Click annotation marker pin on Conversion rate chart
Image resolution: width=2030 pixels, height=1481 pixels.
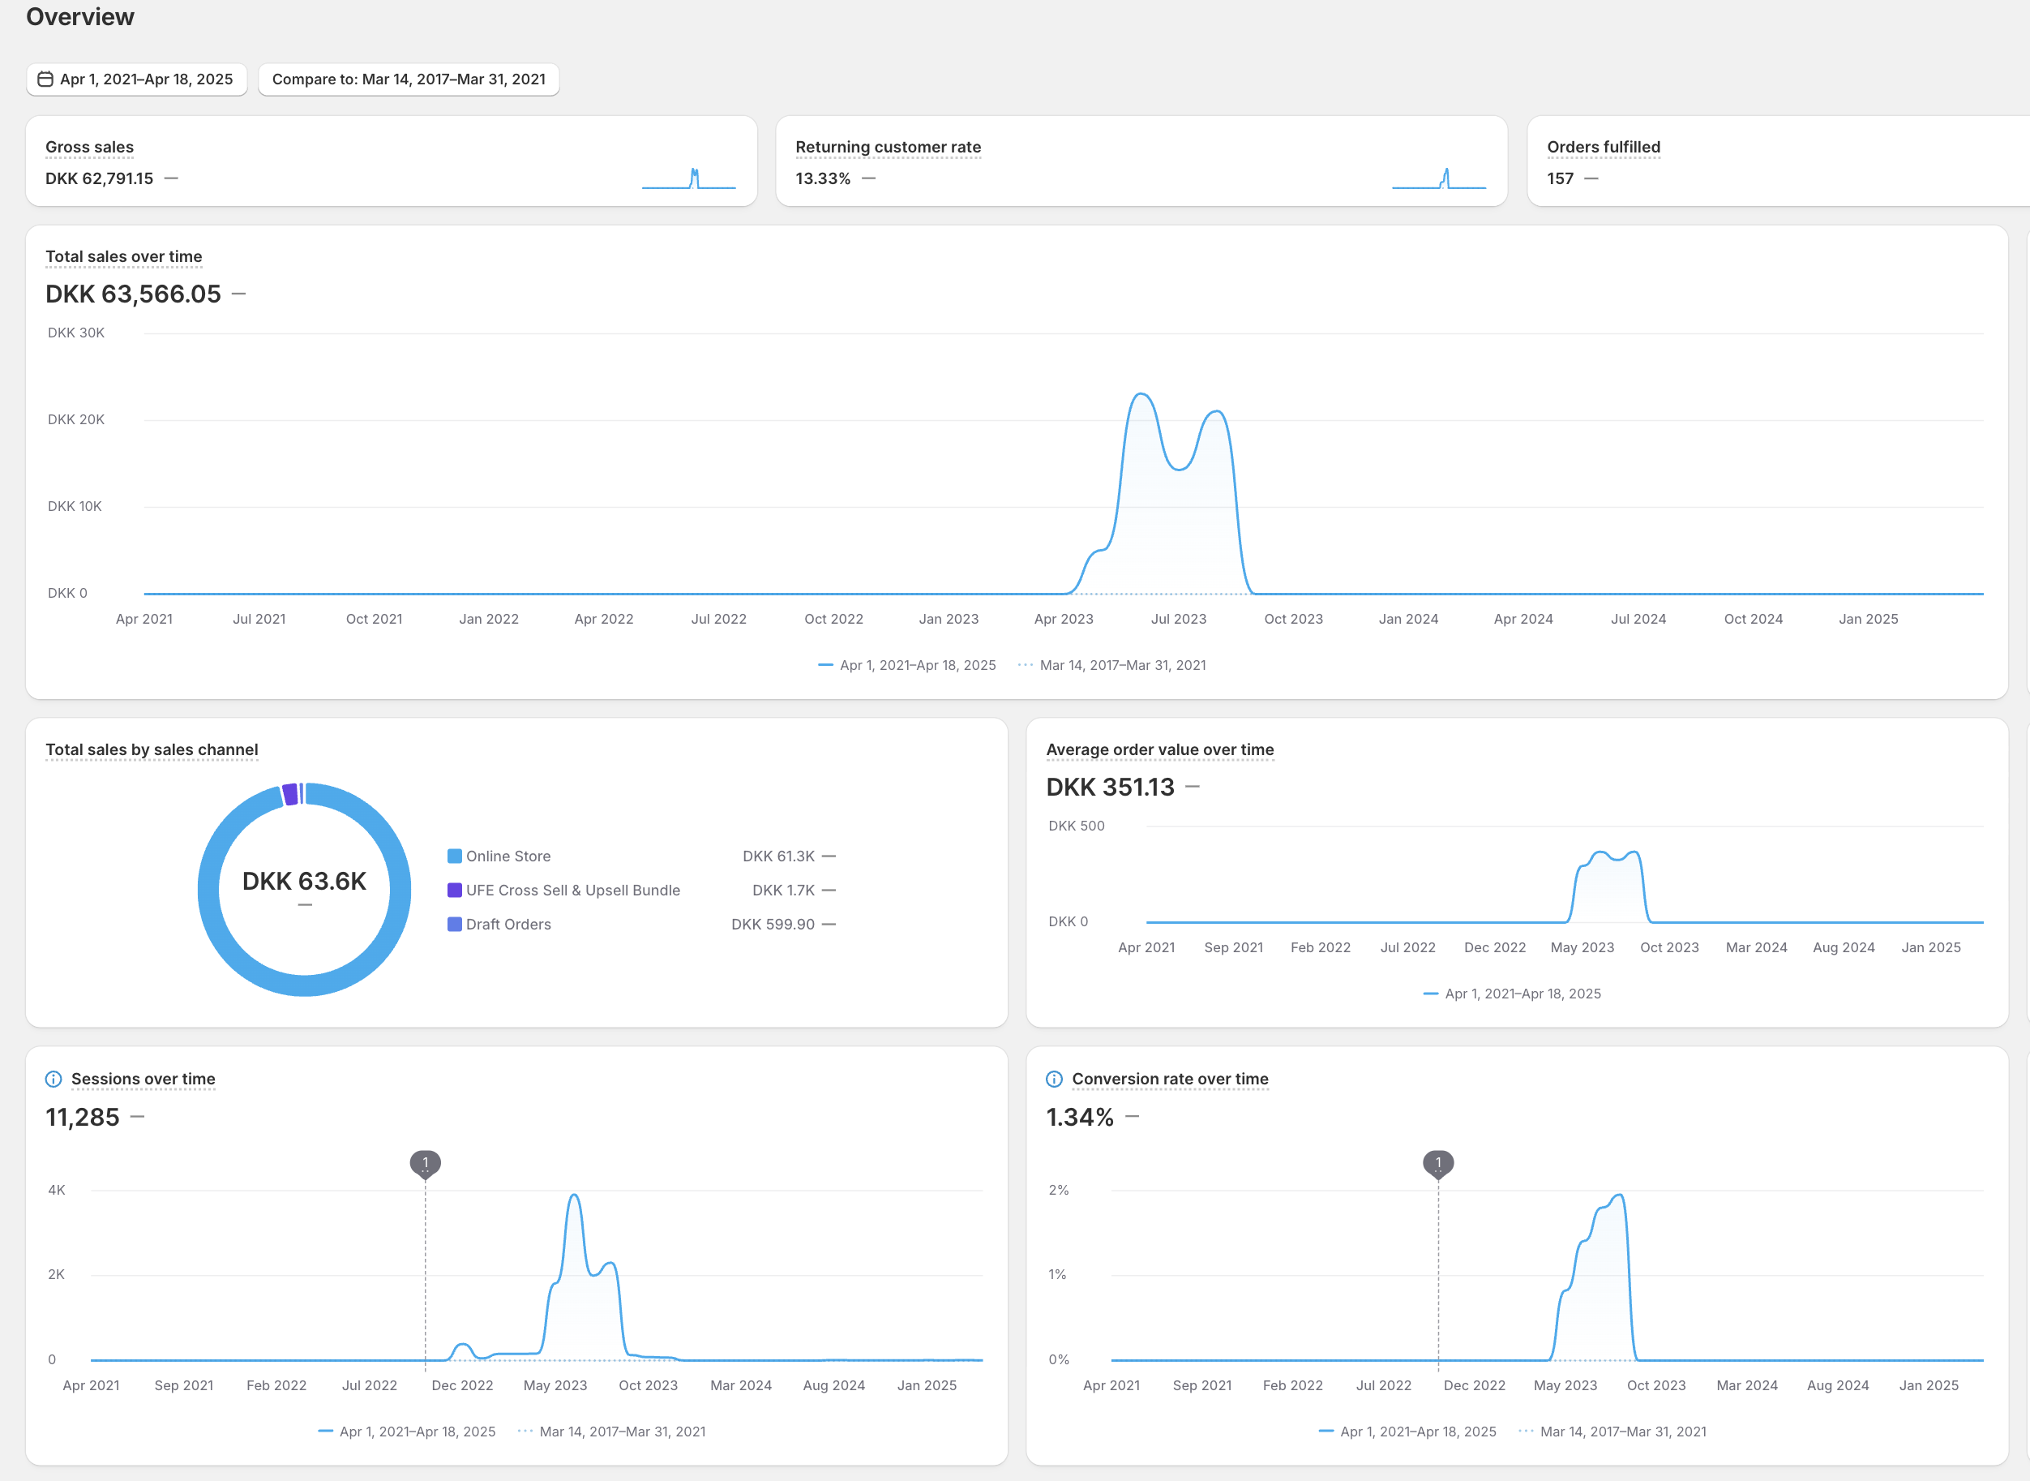(x=1438, y=1163)
